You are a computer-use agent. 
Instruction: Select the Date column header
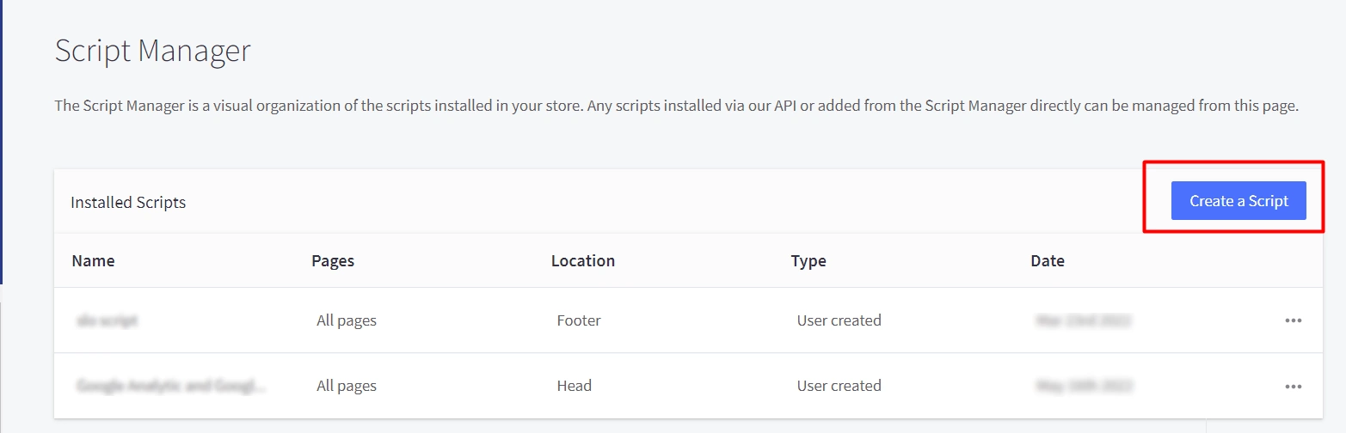[1048, 260]
